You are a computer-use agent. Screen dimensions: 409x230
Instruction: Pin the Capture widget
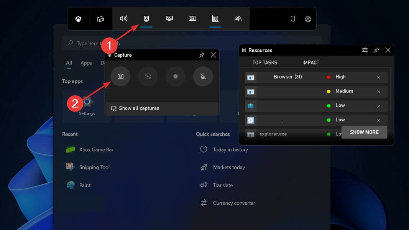click(x=202, y=55)
